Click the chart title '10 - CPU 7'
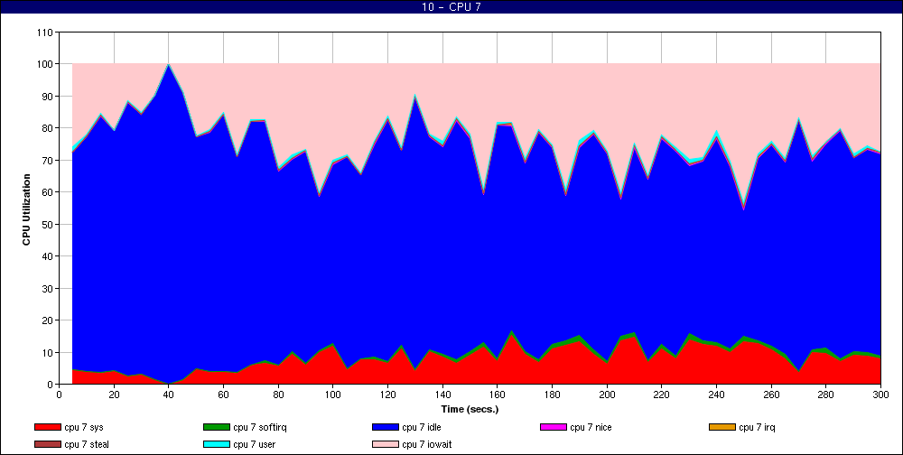Viewport: 903px width, 455px height. point(451,7)
